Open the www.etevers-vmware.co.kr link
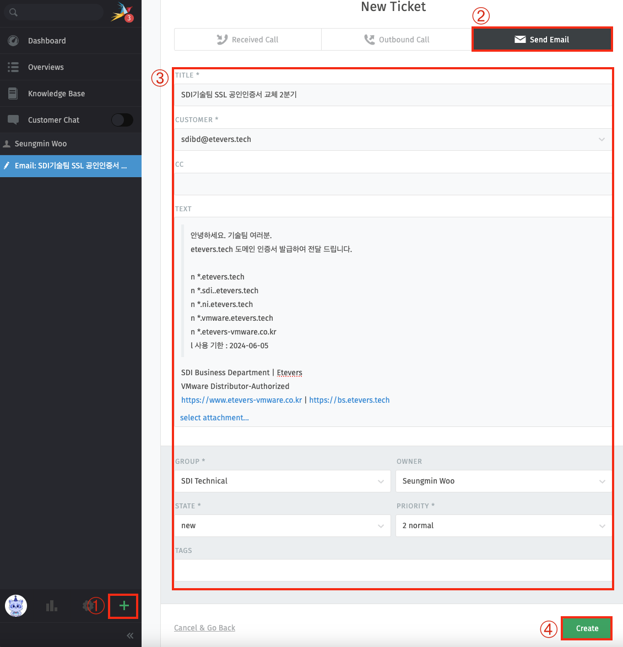 click(x=242, y=400)
